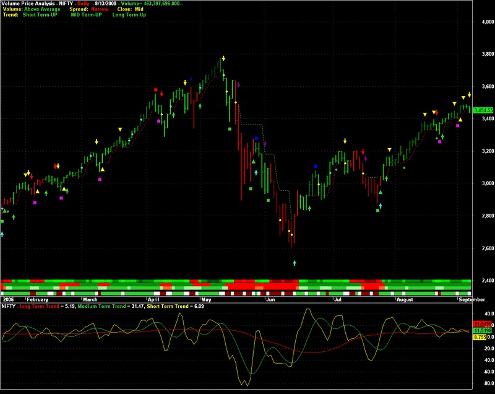Image resolution: width=495 pixels, height=394 pixels.
Task: Click the cyan up arrow below the first chart bar
Action: coord(2,234)
